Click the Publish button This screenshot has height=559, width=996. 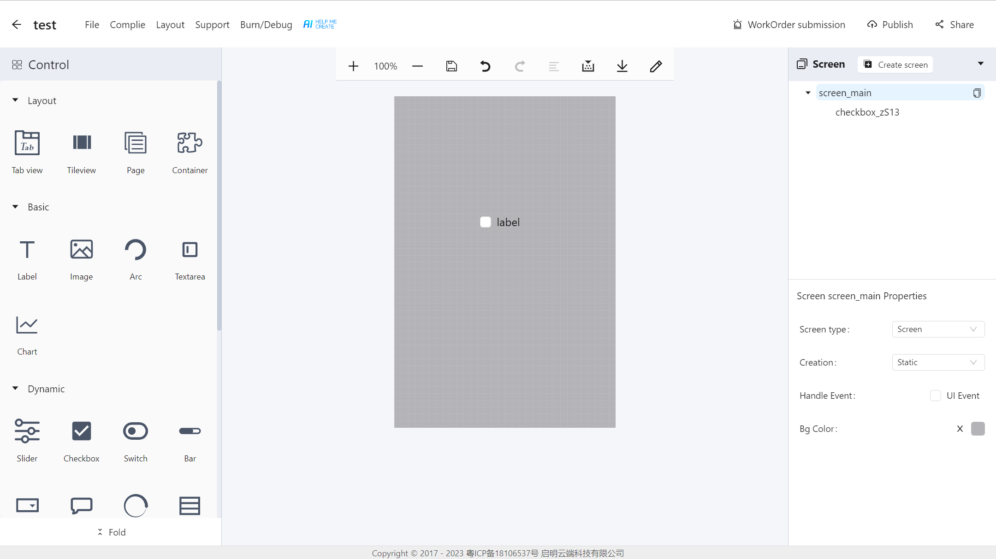coord(890,24)
